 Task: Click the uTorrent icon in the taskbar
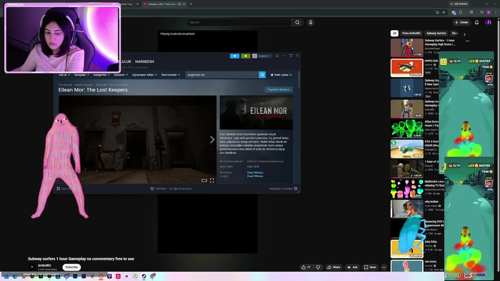tap(135, 276)
